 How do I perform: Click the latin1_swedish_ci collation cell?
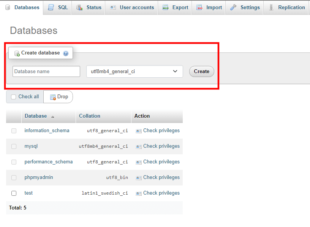click(105, 193)
